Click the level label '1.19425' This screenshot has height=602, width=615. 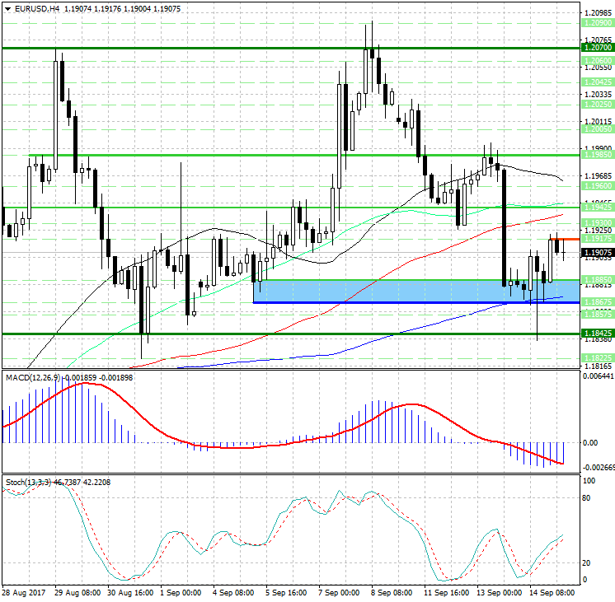[598, 208]
